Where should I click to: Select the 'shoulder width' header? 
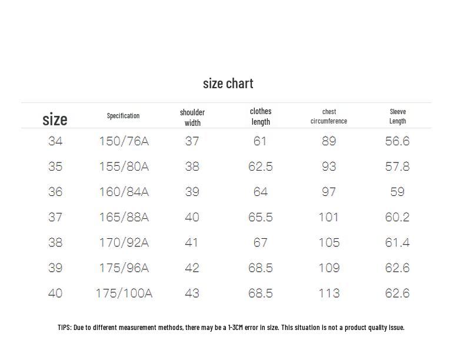point(192,118)
